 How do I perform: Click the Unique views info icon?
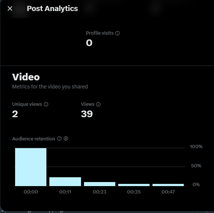[x=46, y=104]
